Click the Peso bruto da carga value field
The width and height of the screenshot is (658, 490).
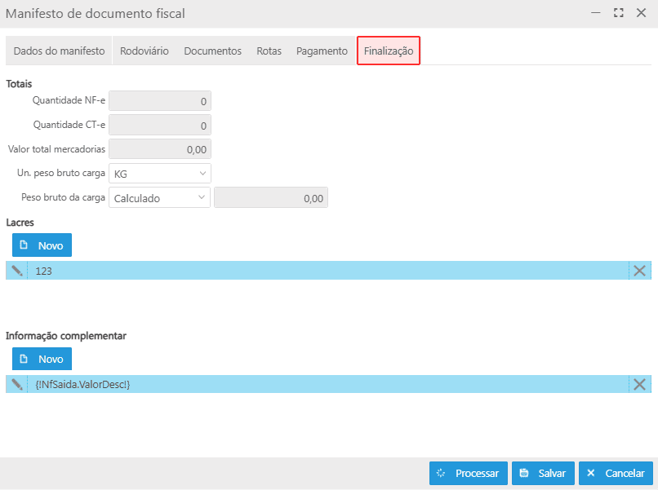(271, 198)
